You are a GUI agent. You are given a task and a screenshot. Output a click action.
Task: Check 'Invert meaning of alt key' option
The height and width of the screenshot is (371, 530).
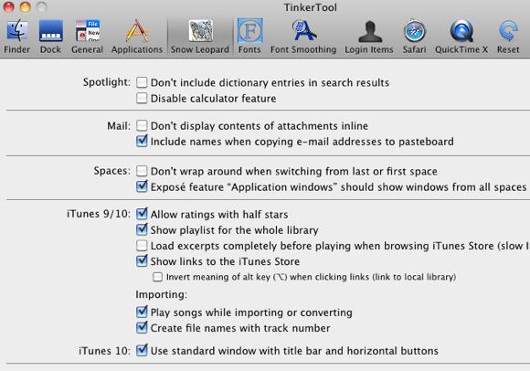coord(157,277)
